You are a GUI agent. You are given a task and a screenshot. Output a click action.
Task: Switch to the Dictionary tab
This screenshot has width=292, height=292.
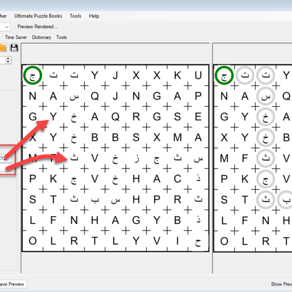click(x=41, y=37)
